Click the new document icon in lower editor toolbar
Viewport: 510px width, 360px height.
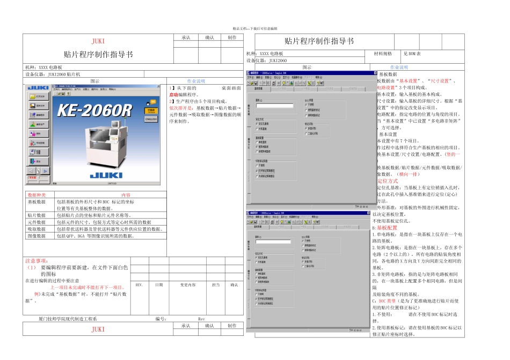tap(248, 222)
